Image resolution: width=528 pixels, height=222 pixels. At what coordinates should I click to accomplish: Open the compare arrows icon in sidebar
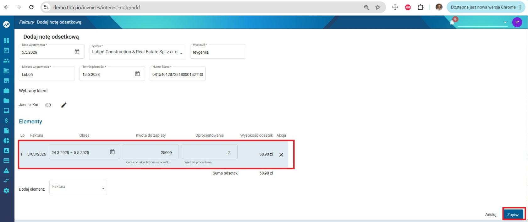[x=6, y=181]
